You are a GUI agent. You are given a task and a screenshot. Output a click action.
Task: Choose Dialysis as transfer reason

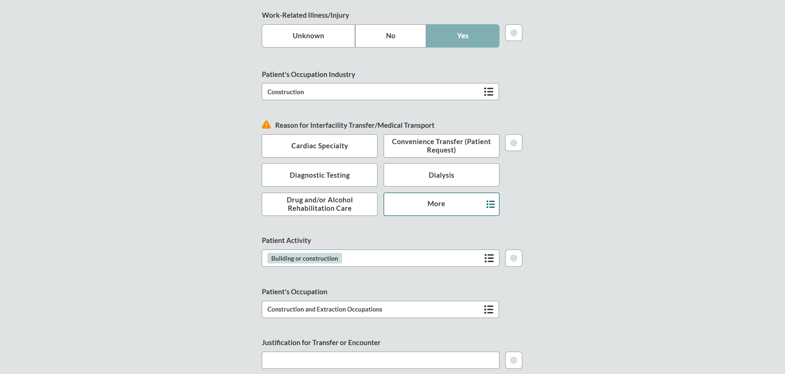(441, 175)
